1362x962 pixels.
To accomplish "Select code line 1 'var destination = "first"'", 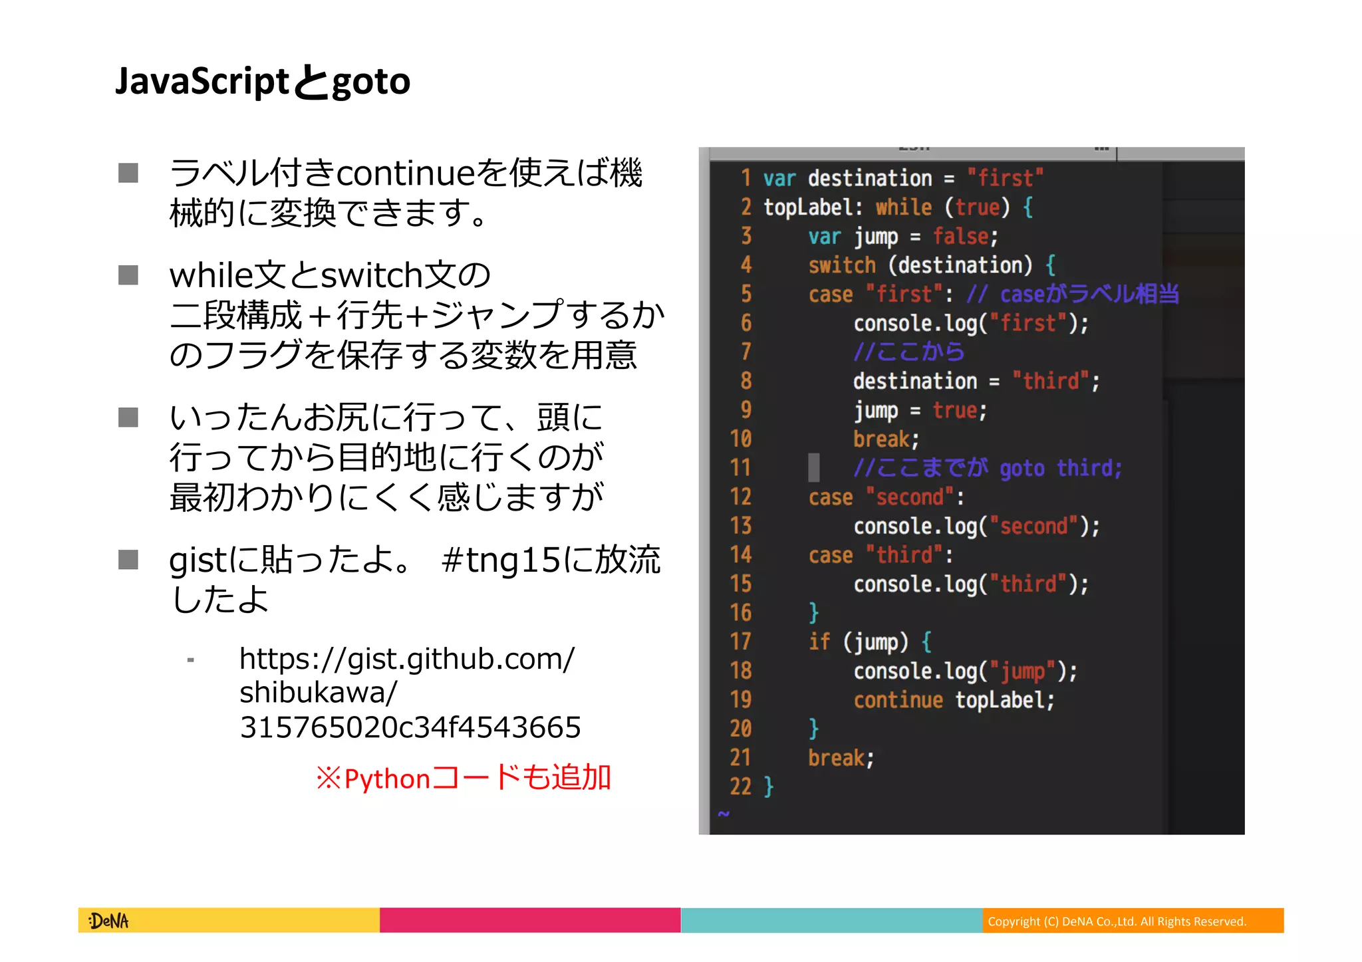I will tap(903, 178).
